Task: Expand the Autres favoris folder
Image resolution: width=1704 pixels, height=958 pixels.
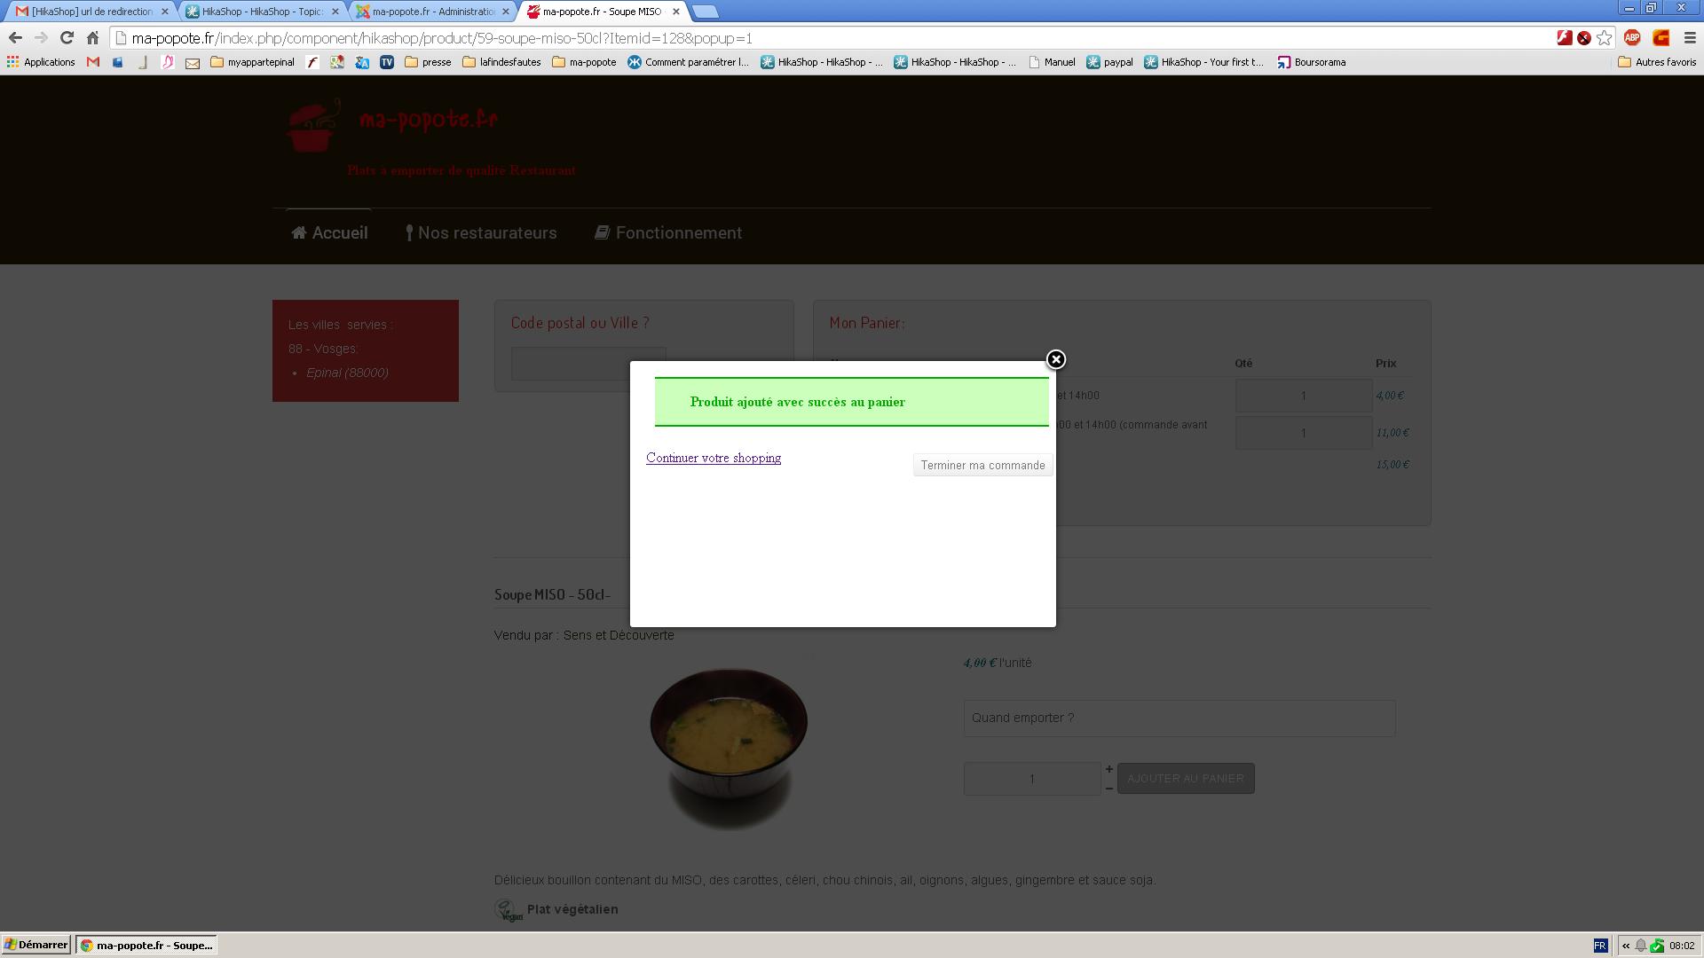Action: point(1657,62)
